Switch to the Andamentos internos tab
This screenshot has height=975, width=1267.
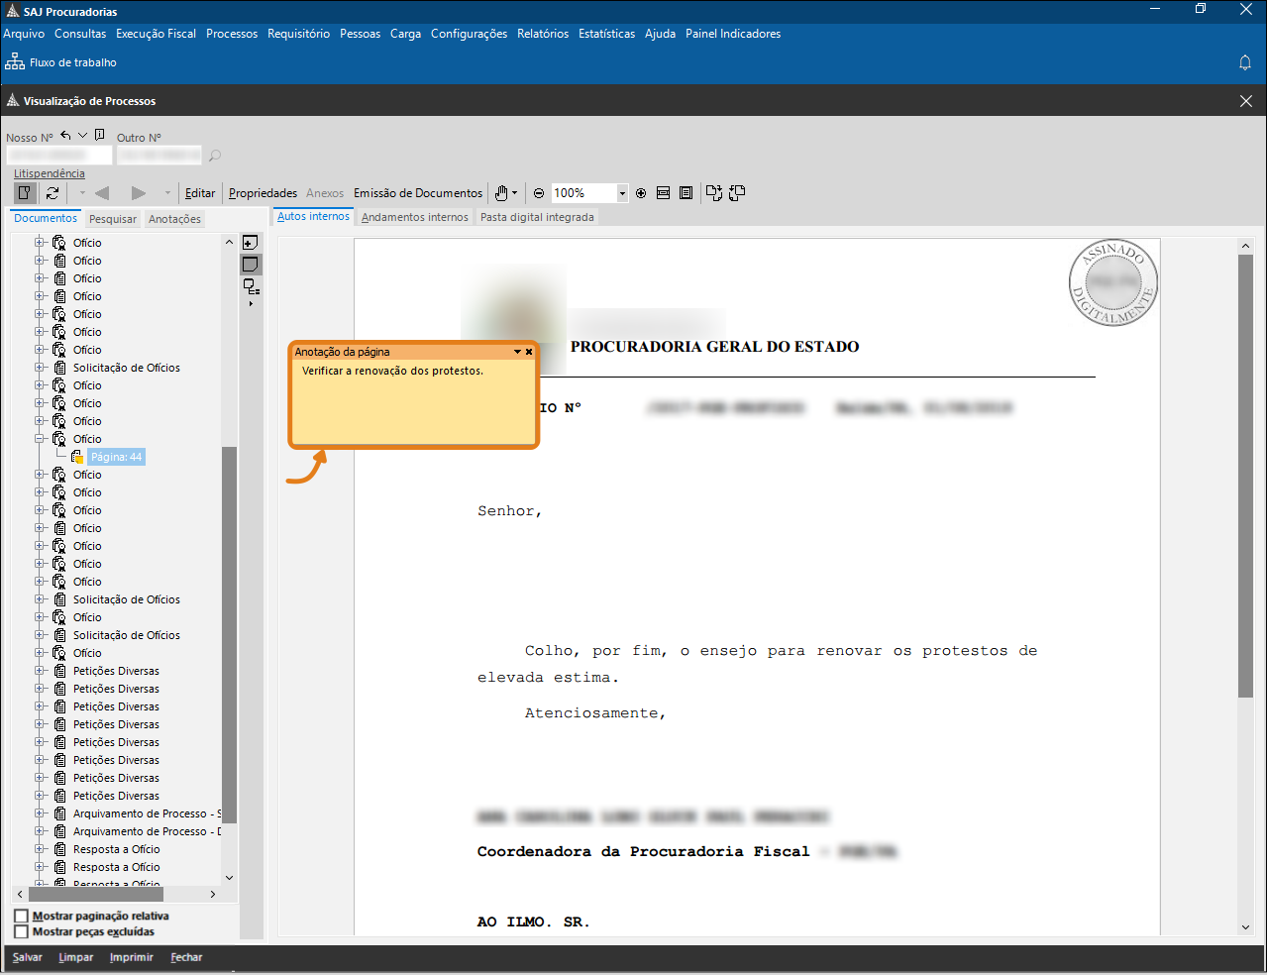click(x=414, y=217)
